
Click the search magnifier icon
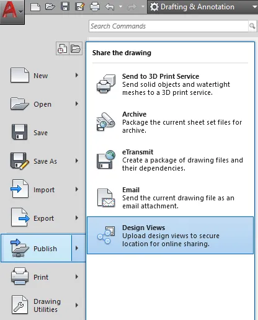click(x=252, y=26)
